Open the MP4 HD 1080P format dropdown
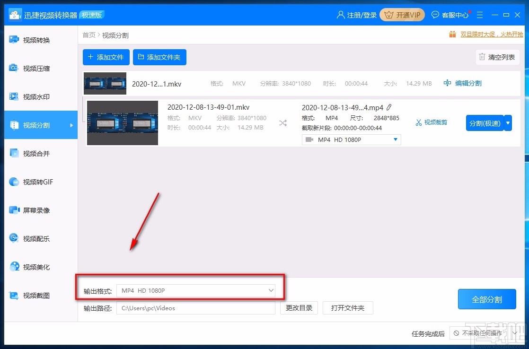Viewport: 529px width, 349px height. pos(351,140)
